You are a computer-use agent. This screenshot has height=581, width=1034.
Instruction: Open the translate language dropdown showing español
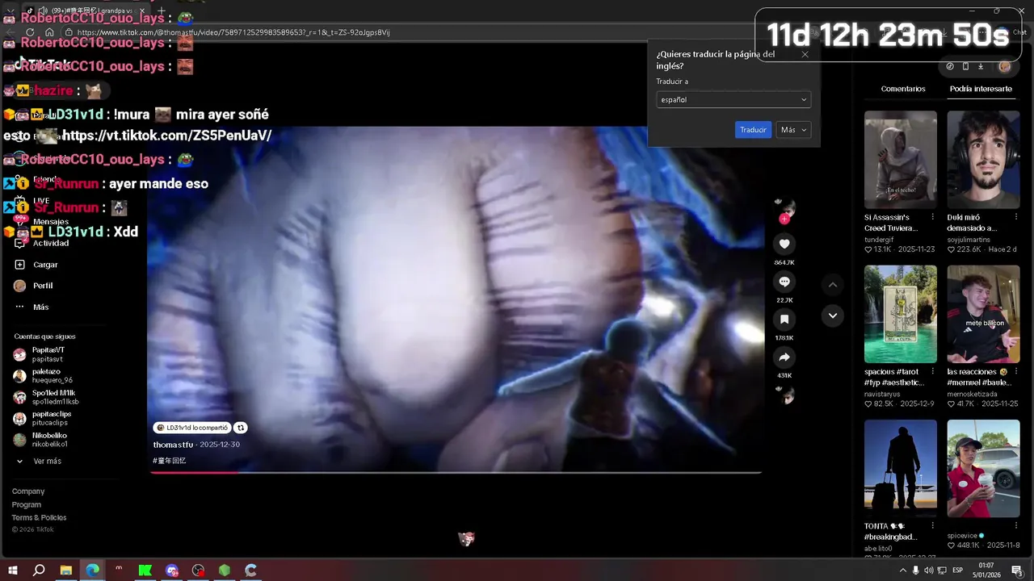tap(733, 99)
